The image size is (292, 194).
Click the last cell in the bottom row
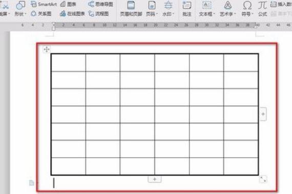point(241,166)
